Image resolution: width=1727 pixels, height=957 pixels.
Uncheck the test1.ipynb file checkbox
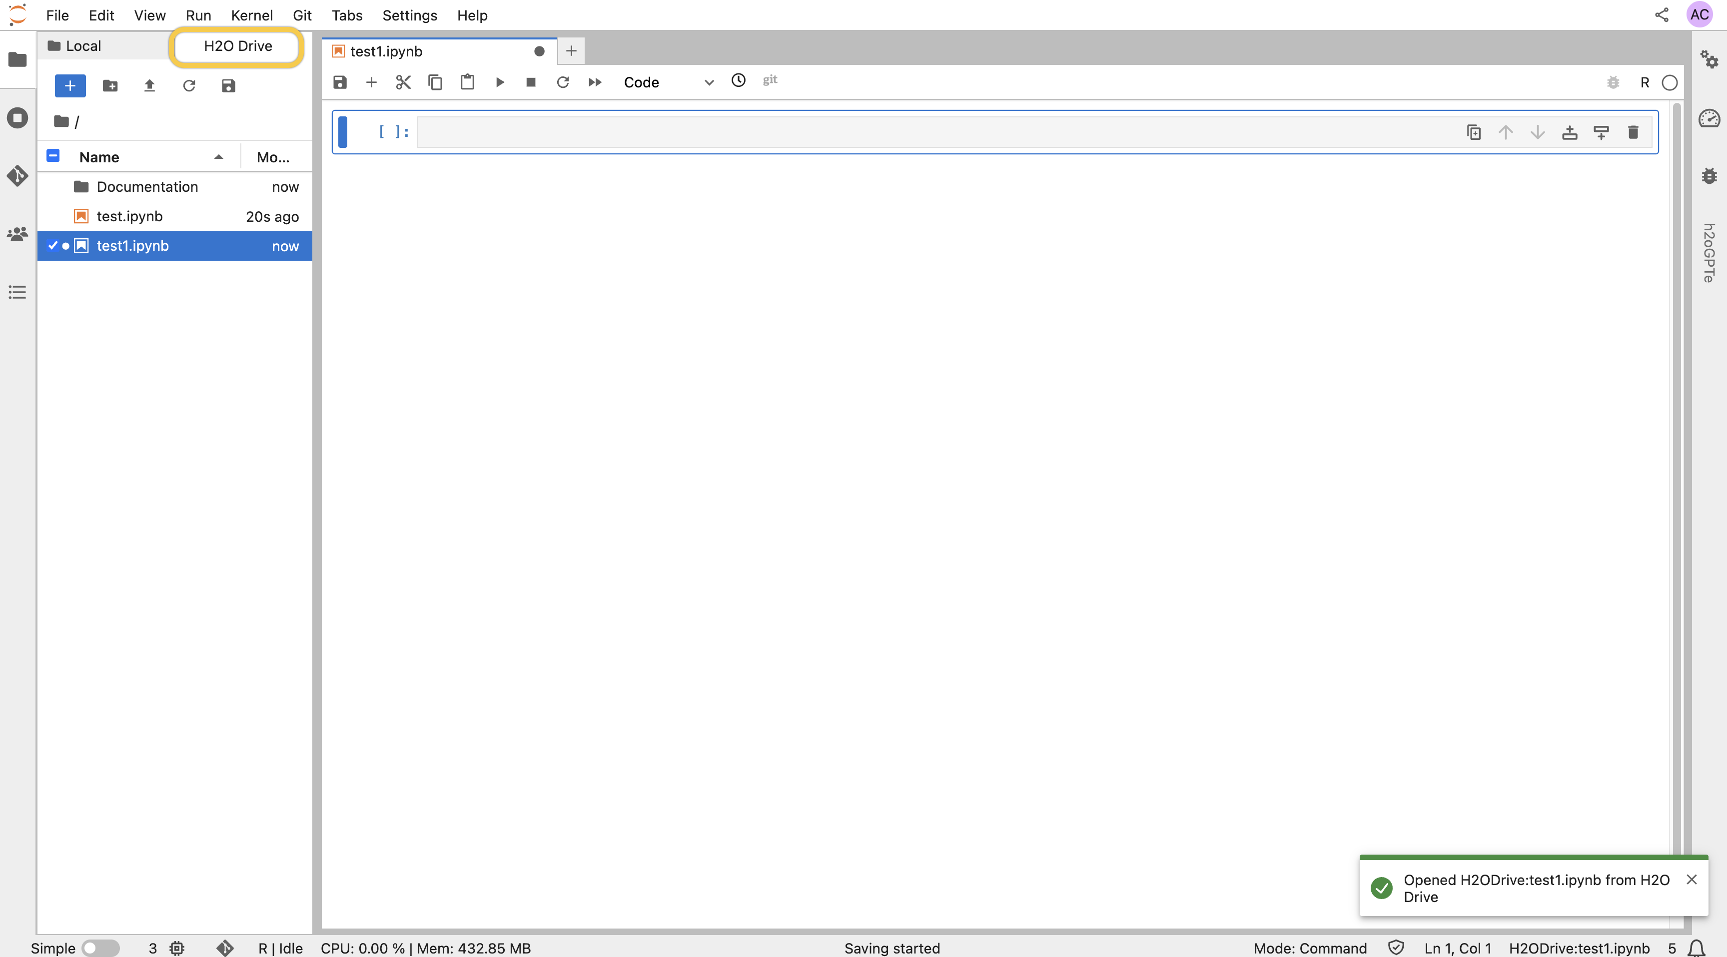click(x=53, y=245)
